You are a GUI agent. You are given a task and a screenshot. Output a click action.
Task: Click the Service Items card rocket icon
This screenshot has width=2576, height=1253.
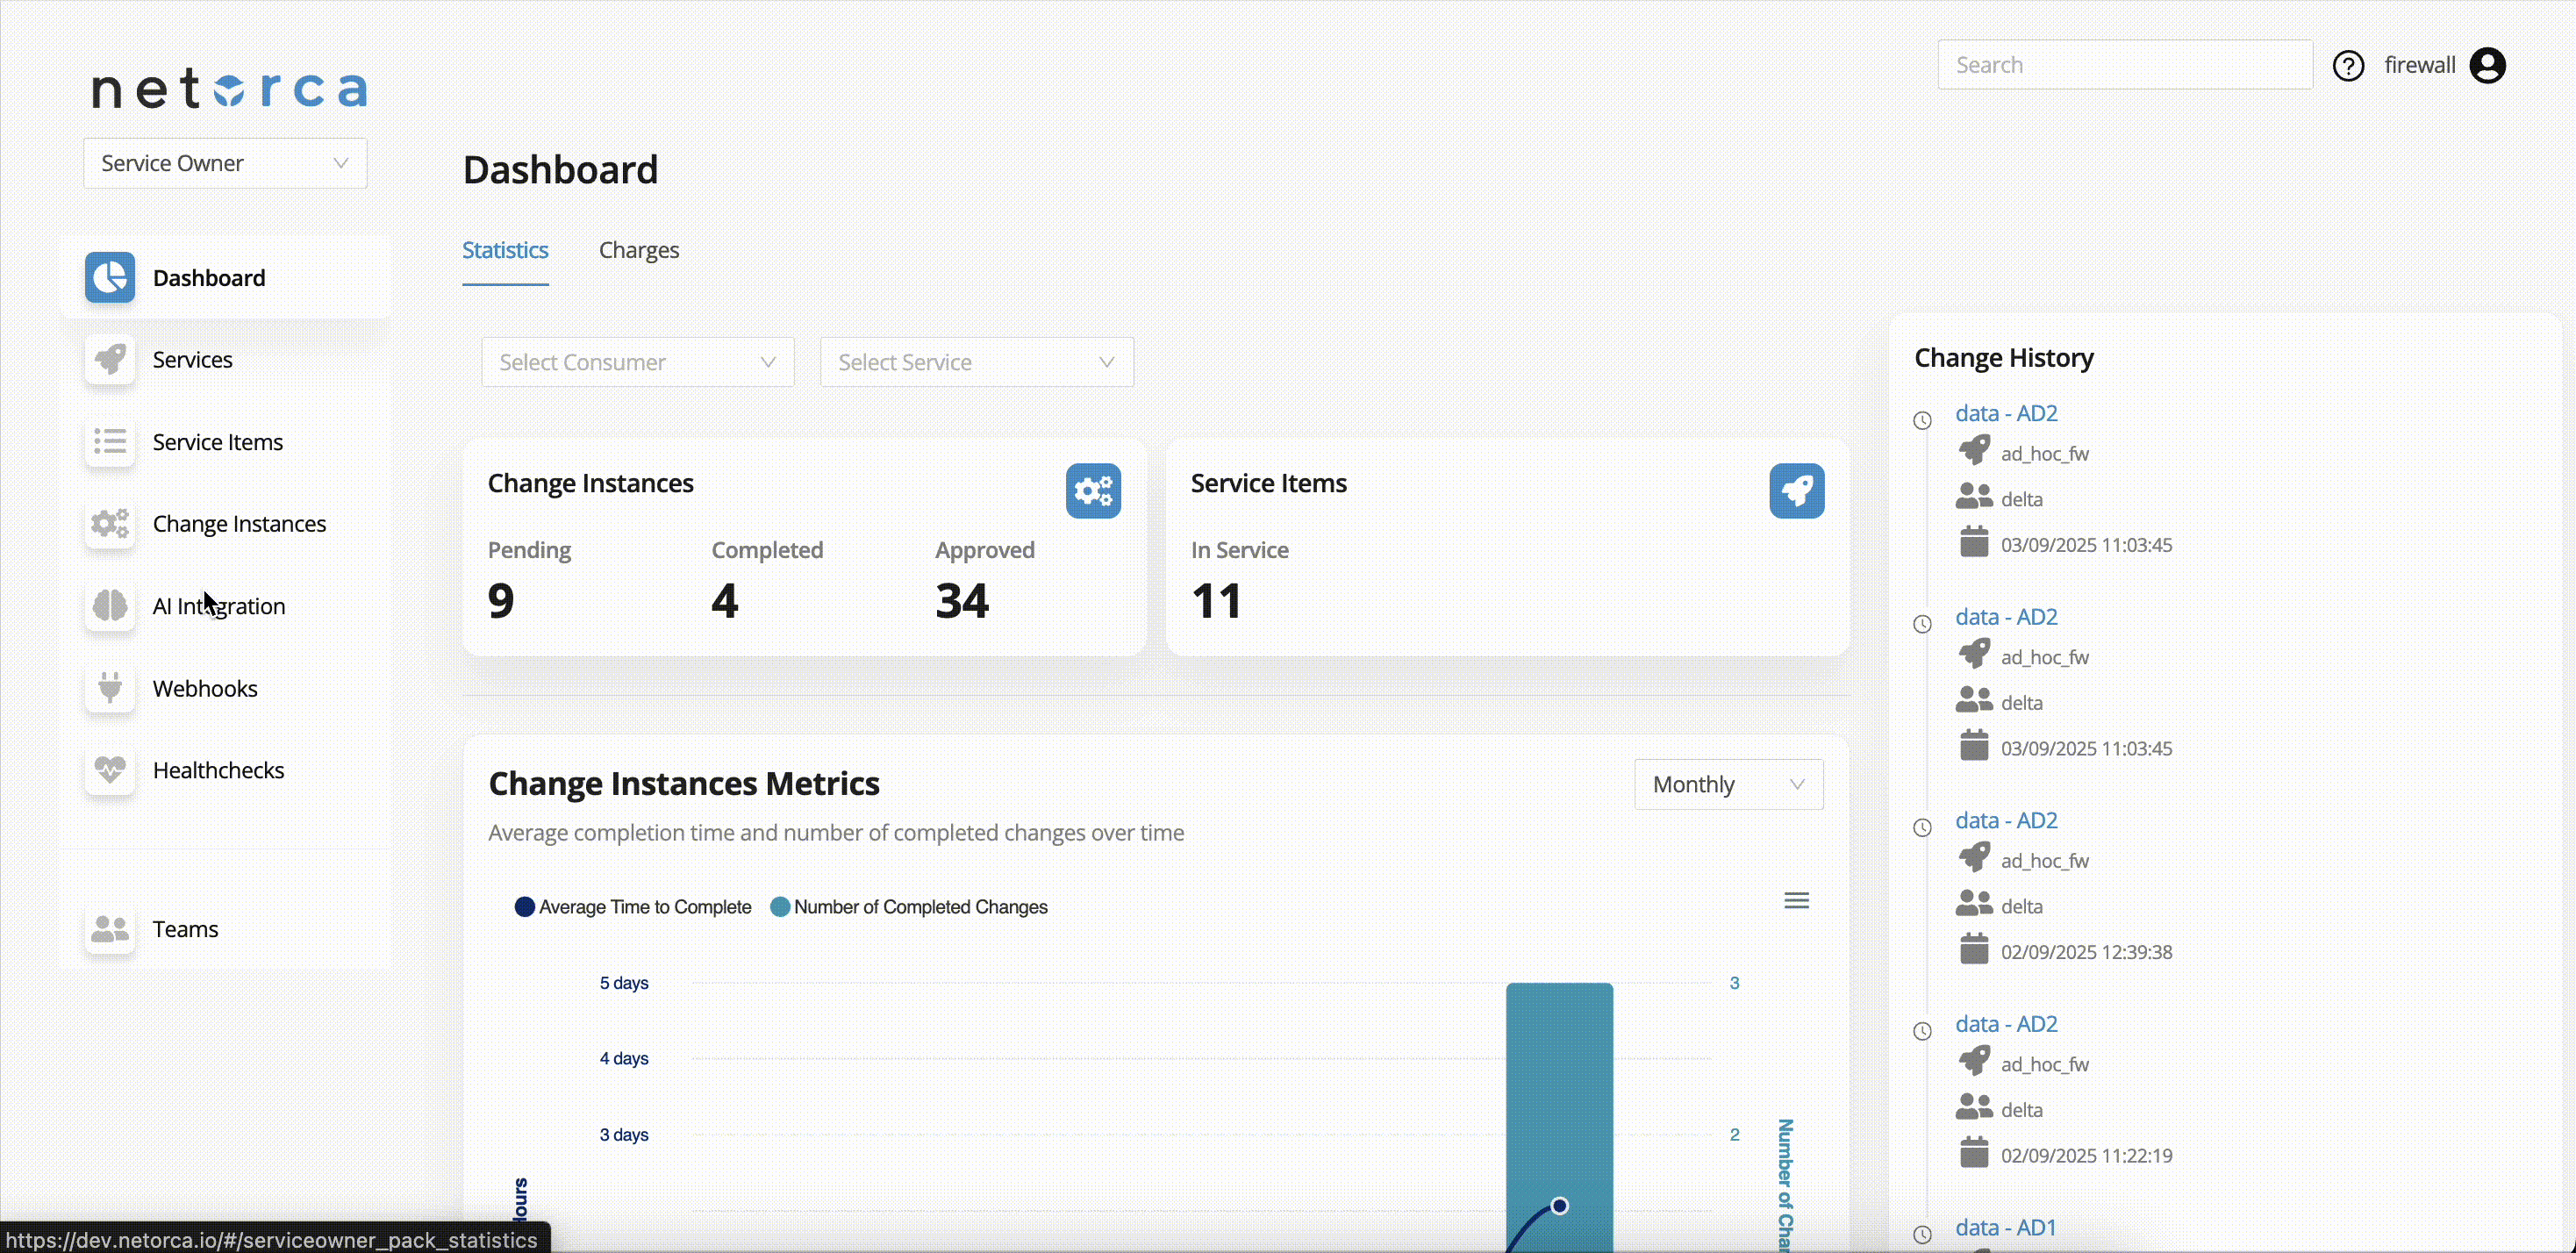point(1796,491)
